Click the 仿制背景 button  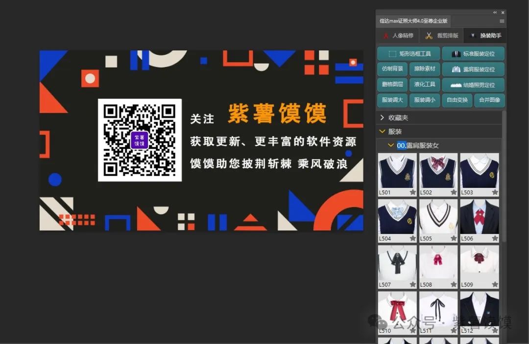coord(392,69)
